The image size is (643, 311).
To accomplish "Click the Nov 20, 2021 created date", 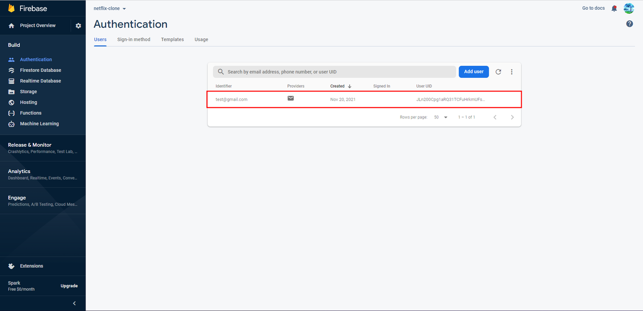I will tap(343, 100).
